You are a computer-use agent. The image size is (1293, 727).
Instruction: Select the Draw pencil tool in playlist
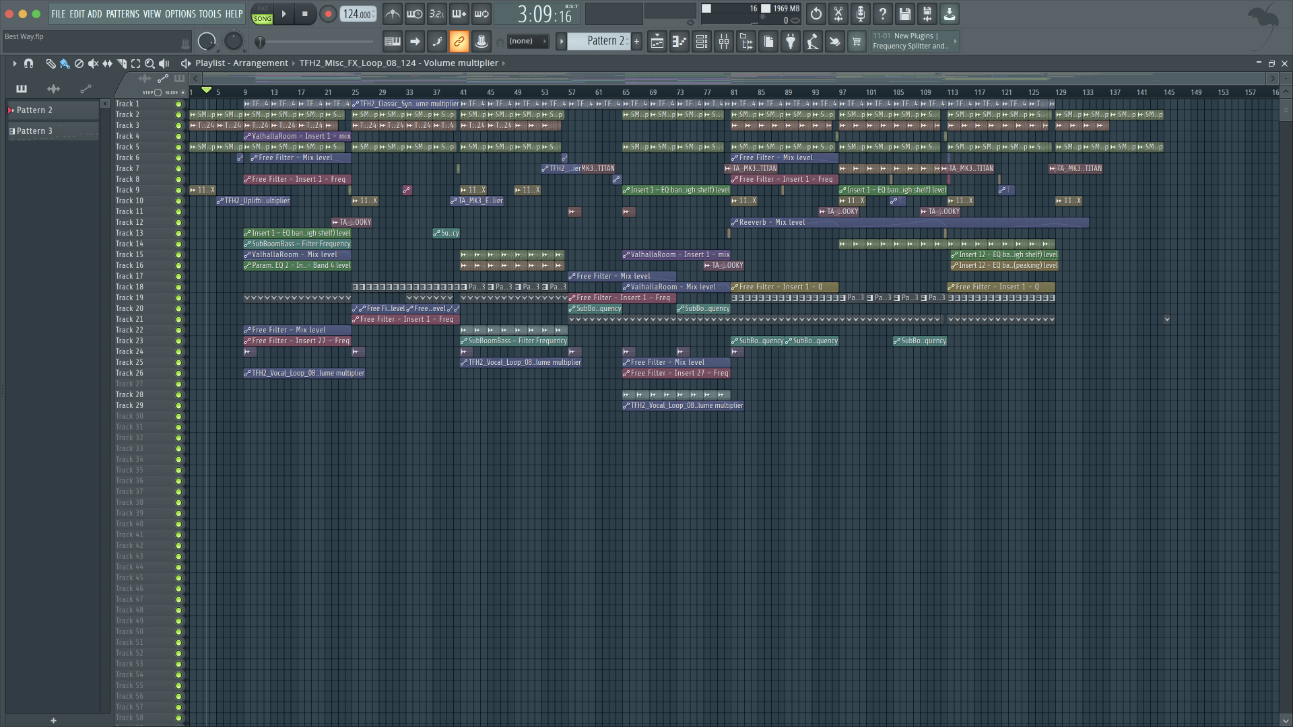coord(51,63)
